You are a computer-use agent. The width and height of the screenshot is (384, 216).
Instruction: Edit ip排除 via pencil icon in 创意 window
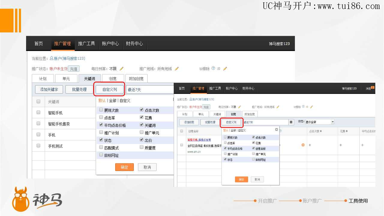pyautogui.click(x=311, y=107)
